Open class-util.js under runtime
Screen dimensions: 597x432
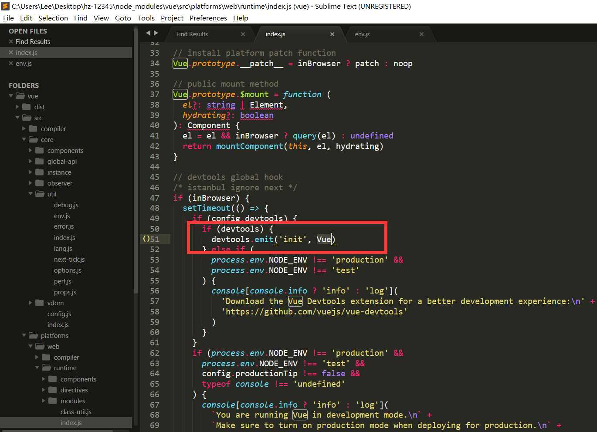pos(76,412)
